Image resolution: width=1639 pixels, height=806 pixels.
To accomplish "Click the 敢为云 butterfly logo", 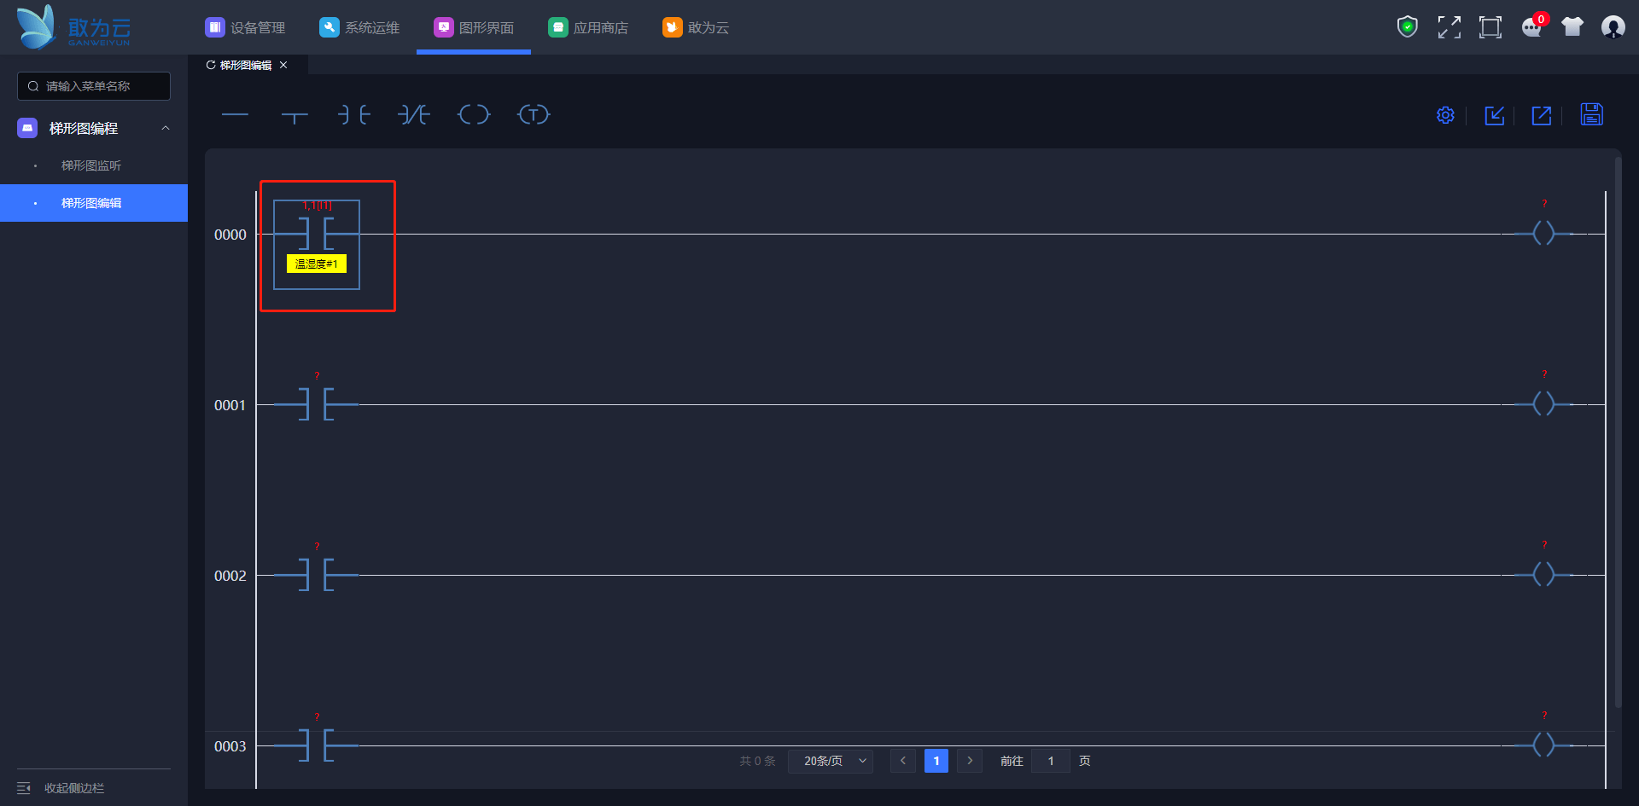I will [x=74, y=27].
